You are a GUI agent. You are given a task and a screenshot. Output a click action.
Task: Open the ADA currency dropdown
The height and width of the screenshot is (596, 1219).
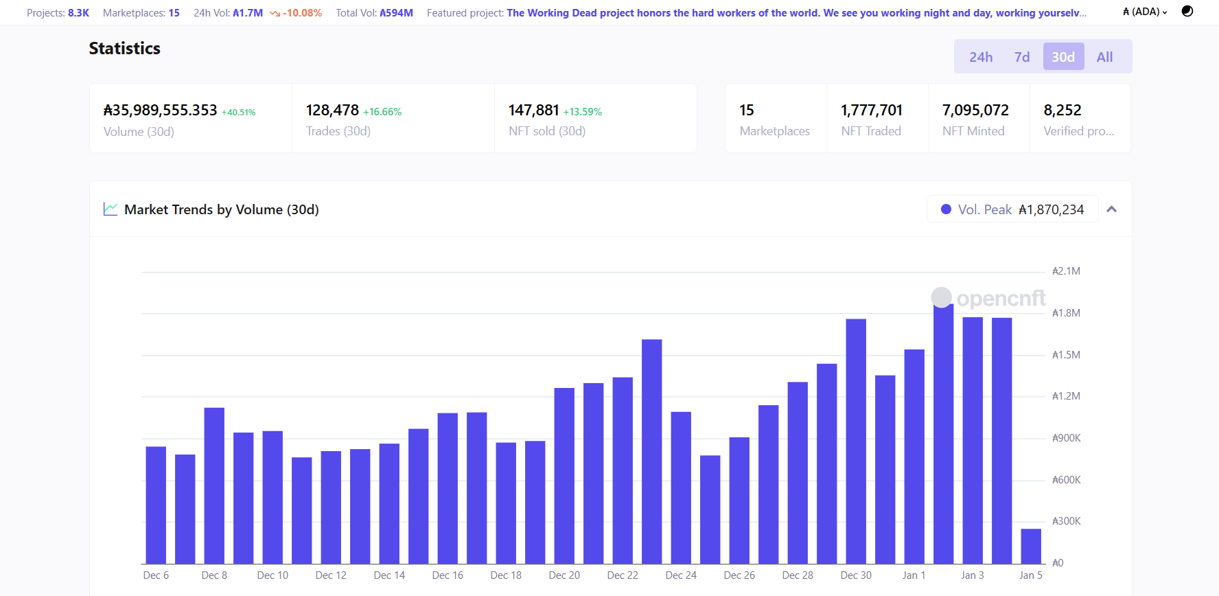1145,12
